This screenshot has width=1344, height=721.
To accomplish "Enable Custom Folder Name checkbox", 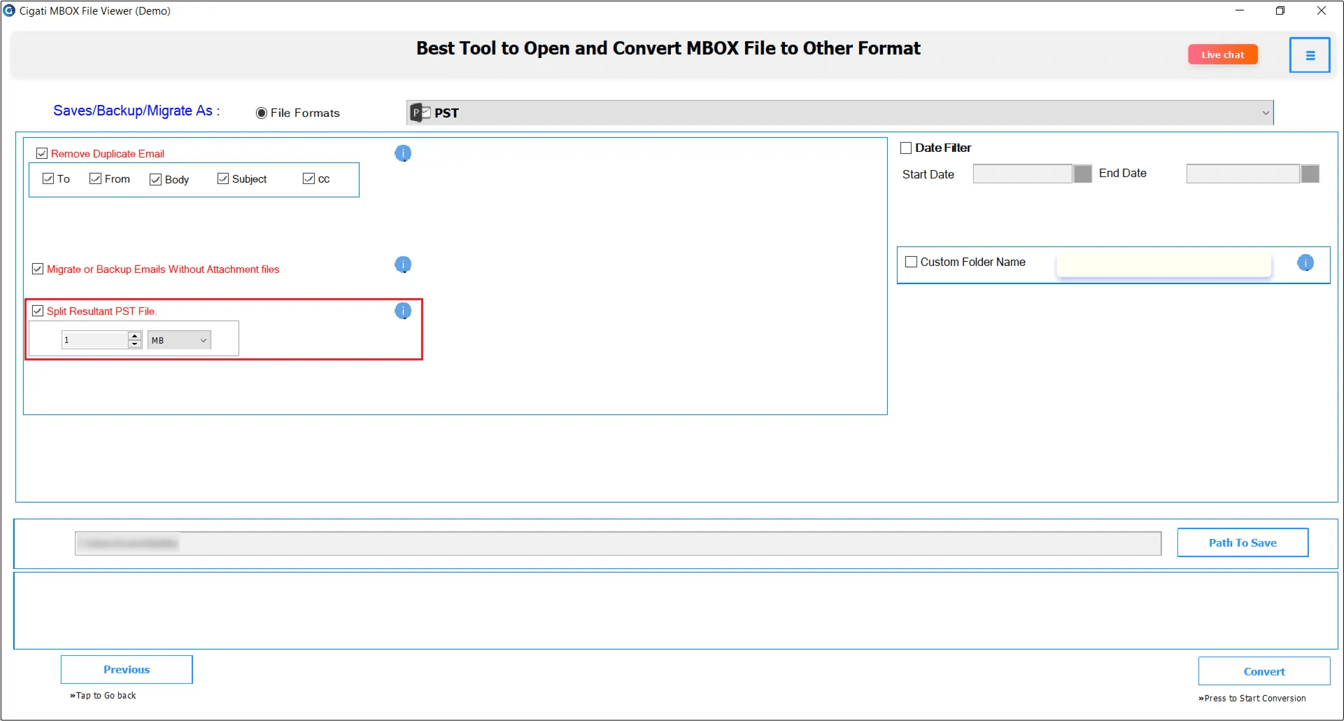I will pyautogui.click(x=911, y=262).
